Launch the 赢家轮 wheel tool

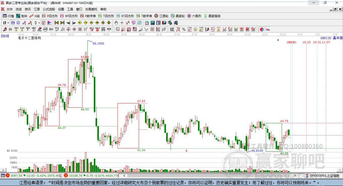178,16
